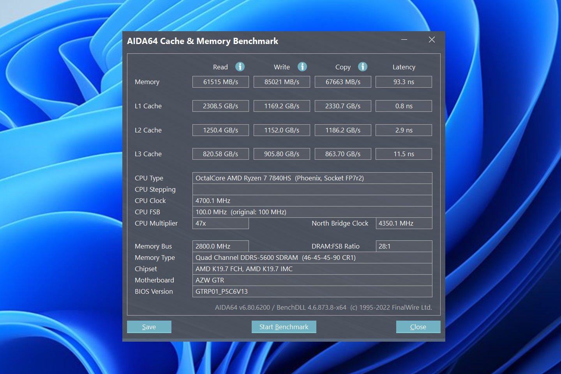Select L3 Cache Read value 820.58 GB/s
561x374 pixels.
(221, 154)
